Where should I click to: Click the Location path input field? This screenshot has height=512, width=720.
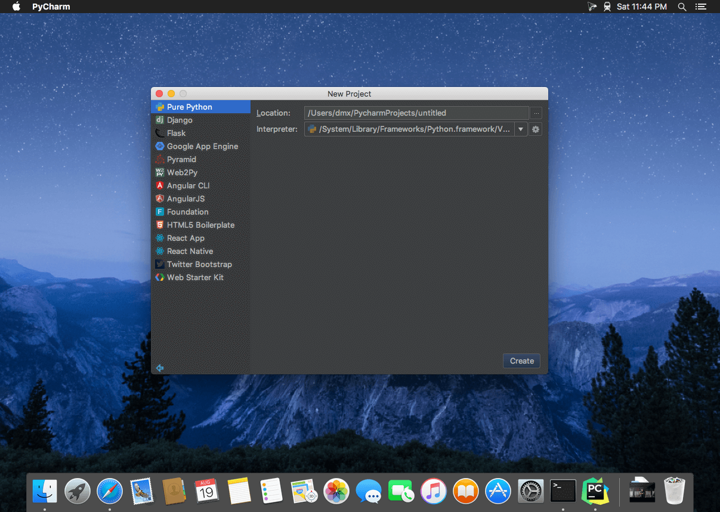(x=416, y=113)
